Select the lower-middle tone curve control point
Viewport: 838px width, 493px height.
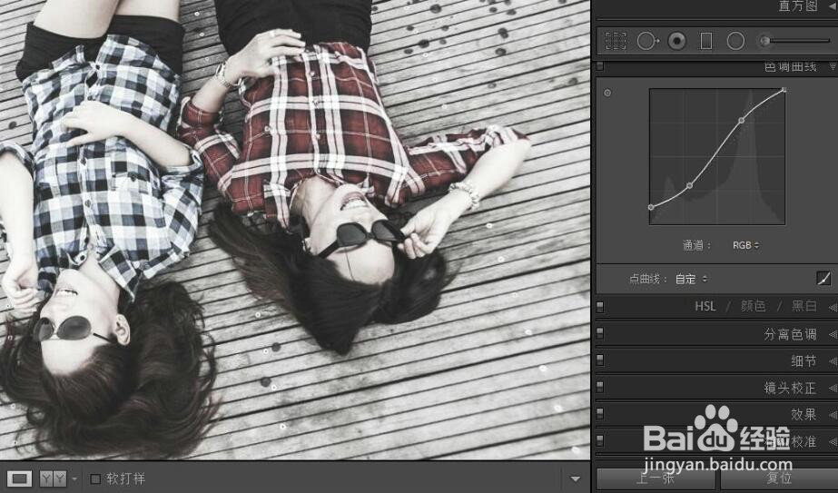click(x=689, y=185)
